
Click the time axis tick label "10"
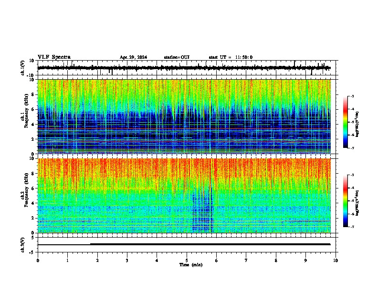[336, 261]
